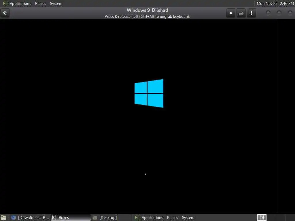Go back using the Boxes back arrow
The width and height of the screenshot is (295, 221).
[x=5, y=13]
